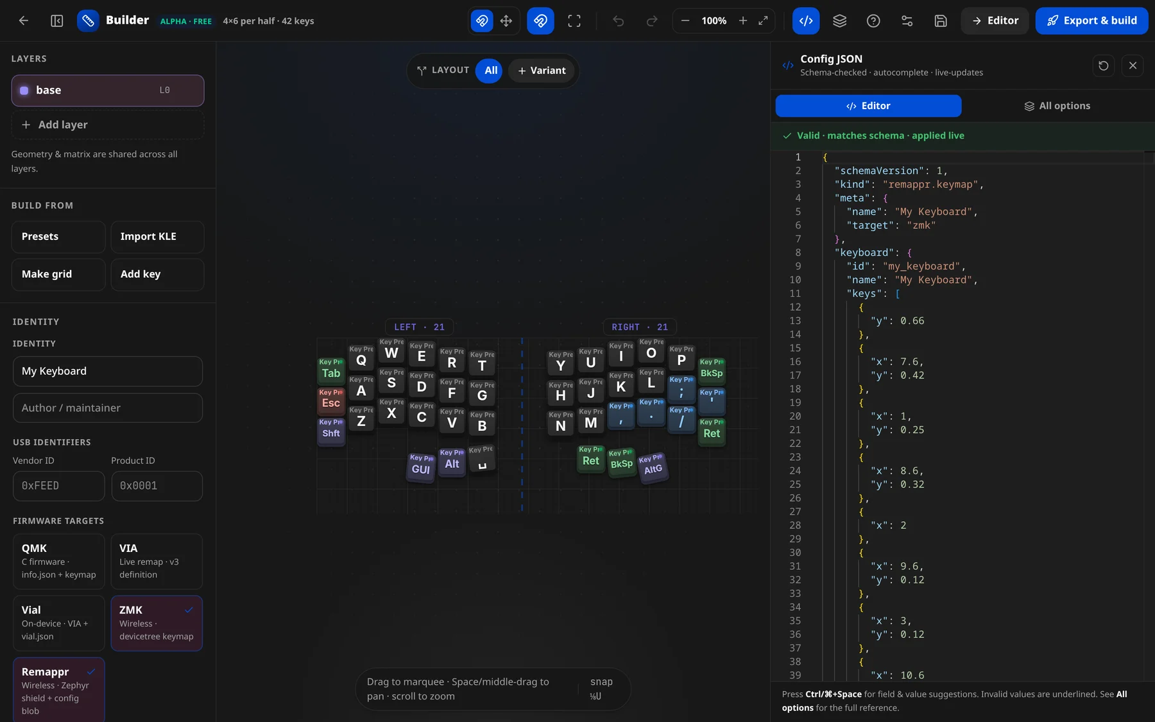Toggle the ZMK firmware target
The width and height of the screenshot is (1155, 722).
click(x=157, y=623)
